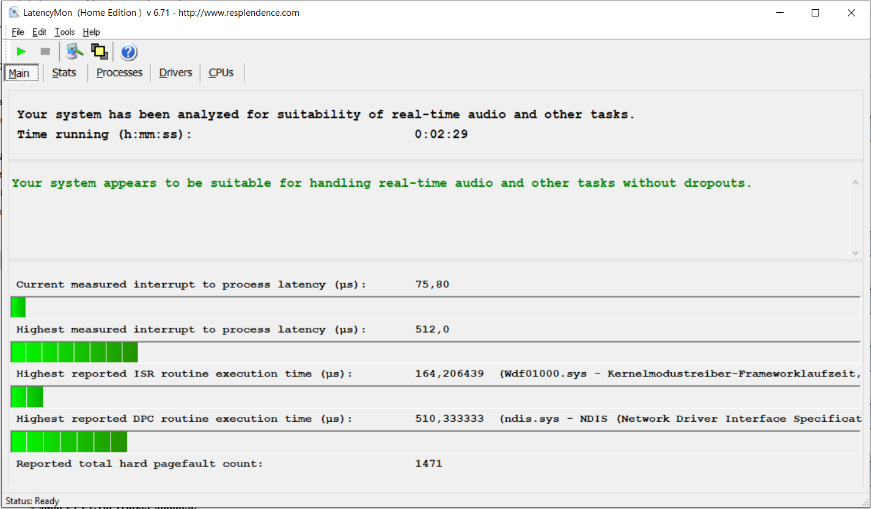The width and height of the screenshot is (871, 509).
Task: Click the highest ISR execution time bar
Action: point(436,397)
